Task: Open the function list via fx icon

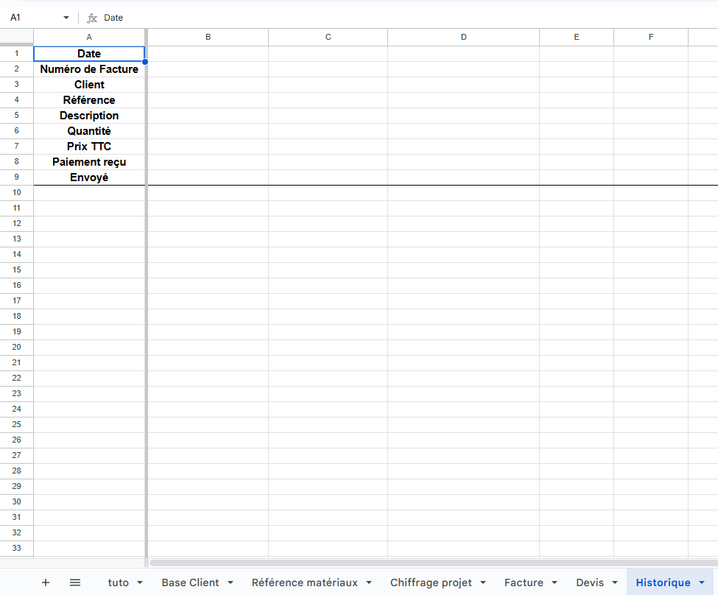Action: click(x=91, y=18)
